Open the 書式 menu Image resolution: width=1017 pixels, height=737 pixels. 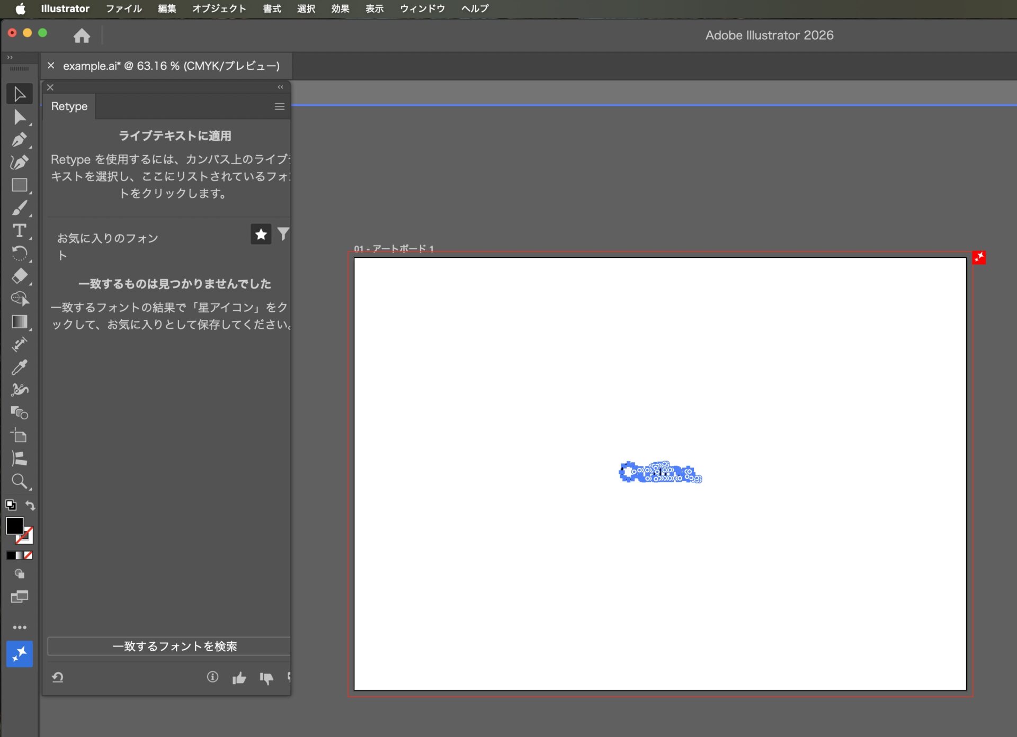click(272, 8)
